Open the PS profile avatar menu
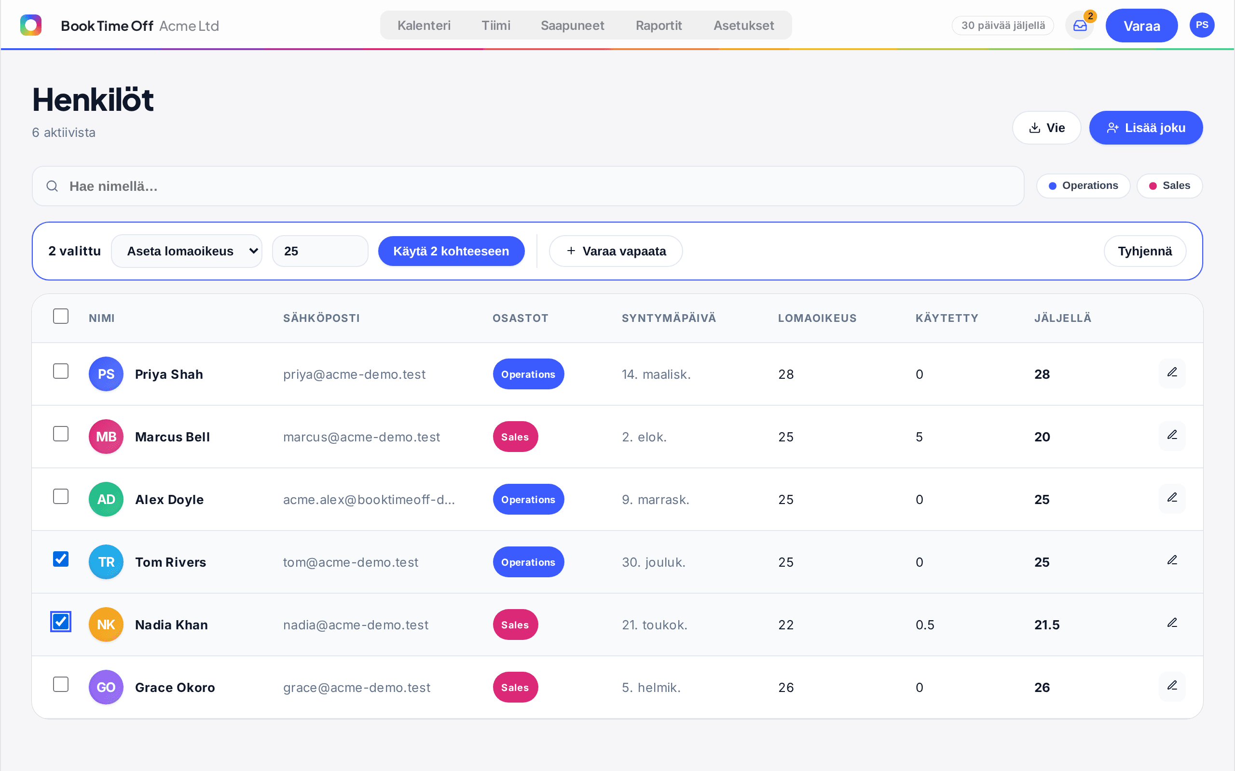This screenshot has height=771, width=1235. point(1201,25)
